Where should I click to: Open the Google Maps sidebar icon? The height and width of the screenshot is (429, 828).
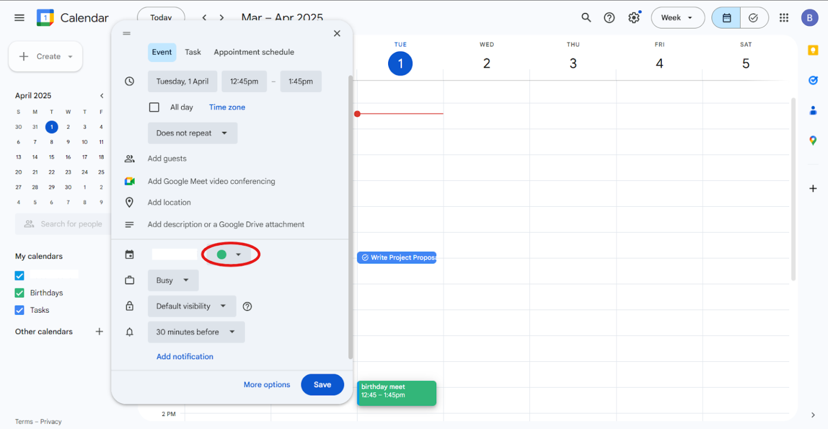point(813,140)
